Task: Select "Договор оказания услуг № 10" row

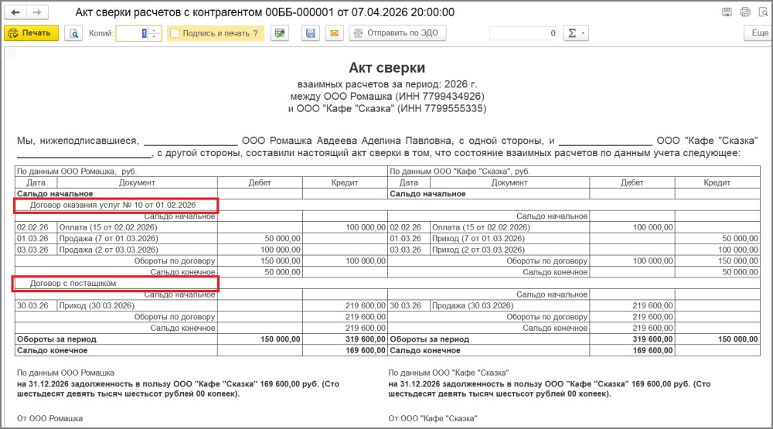Action: click(114, 205)
